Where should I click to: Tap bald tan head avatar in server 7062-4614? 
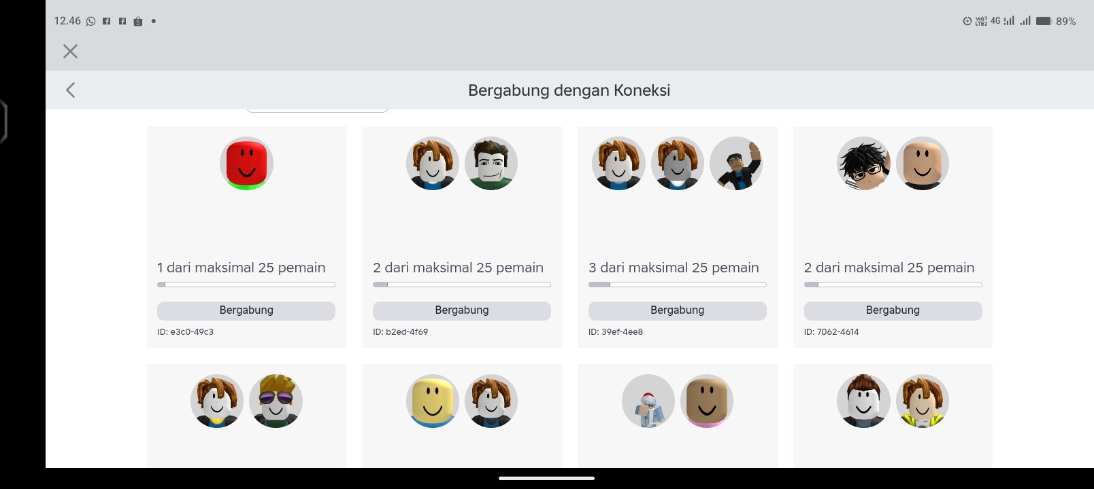click(923, 164)
